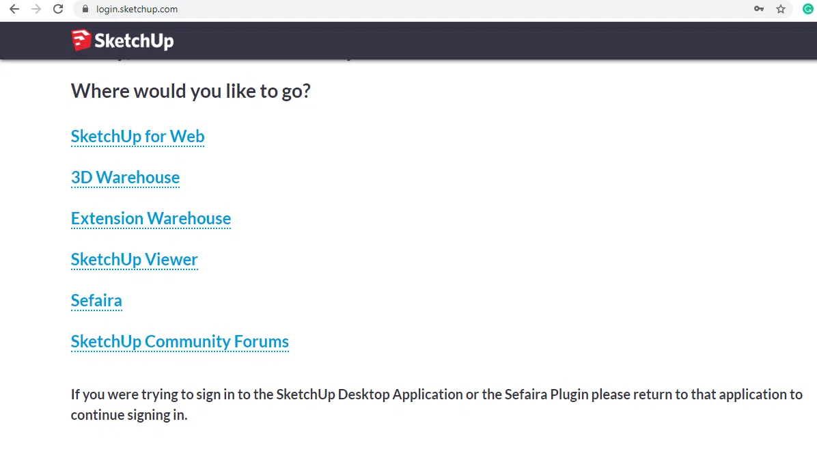Viewport: 817px width, 467px height.
Task: Click the bookmark star icon
Action: [781, 9]
